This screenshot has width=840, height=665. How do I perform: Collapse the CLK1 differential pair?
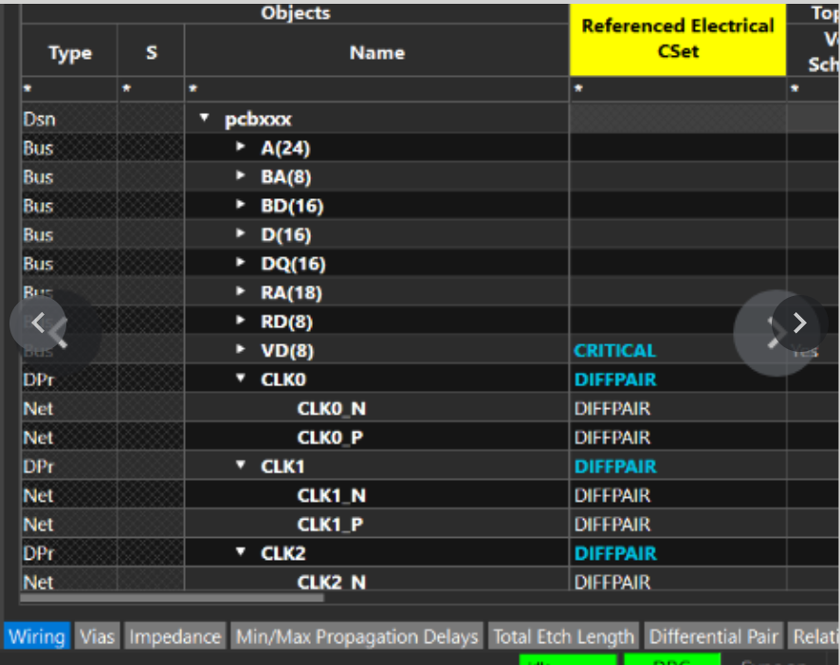(x=241, y=467)
